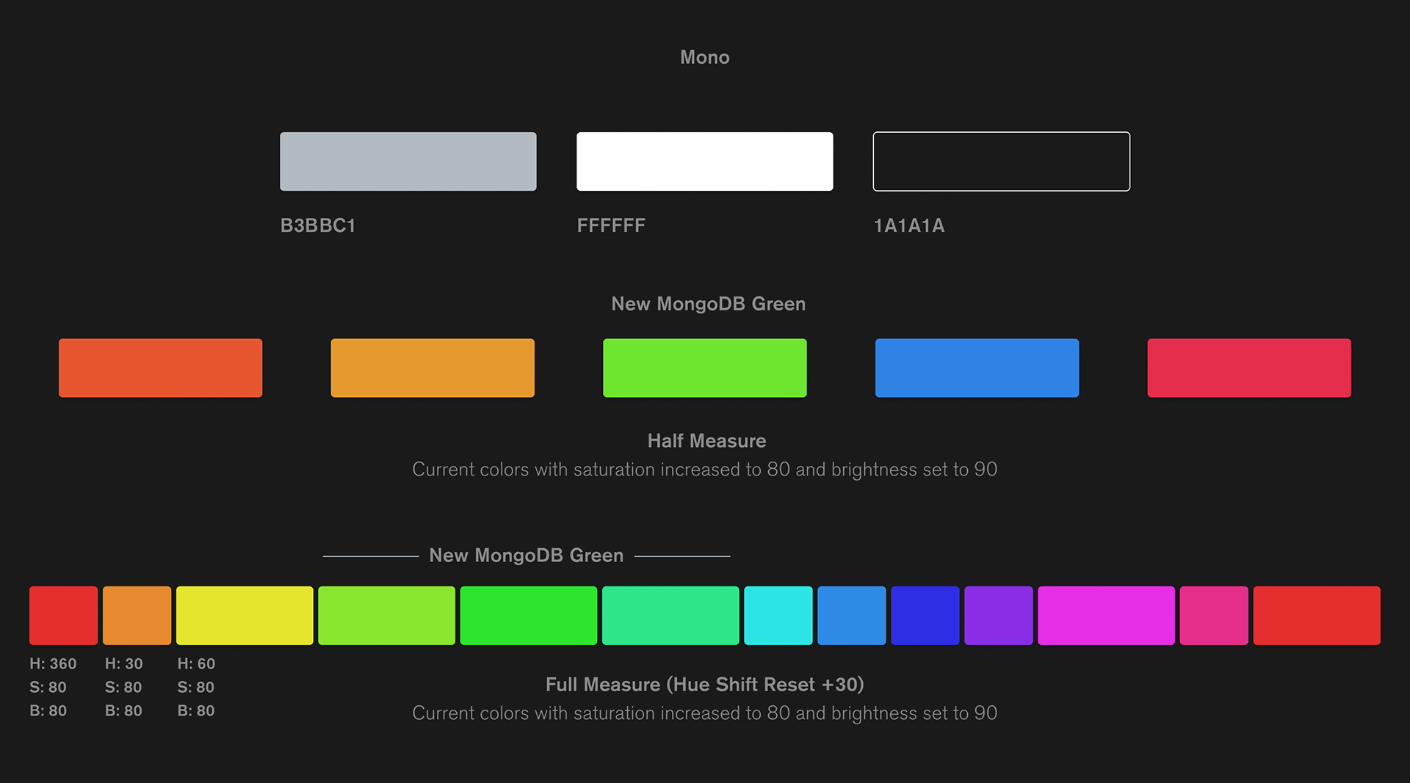Click the B3BBC1 hex label
Viewport: 1410px width, 783px height.
318,225
